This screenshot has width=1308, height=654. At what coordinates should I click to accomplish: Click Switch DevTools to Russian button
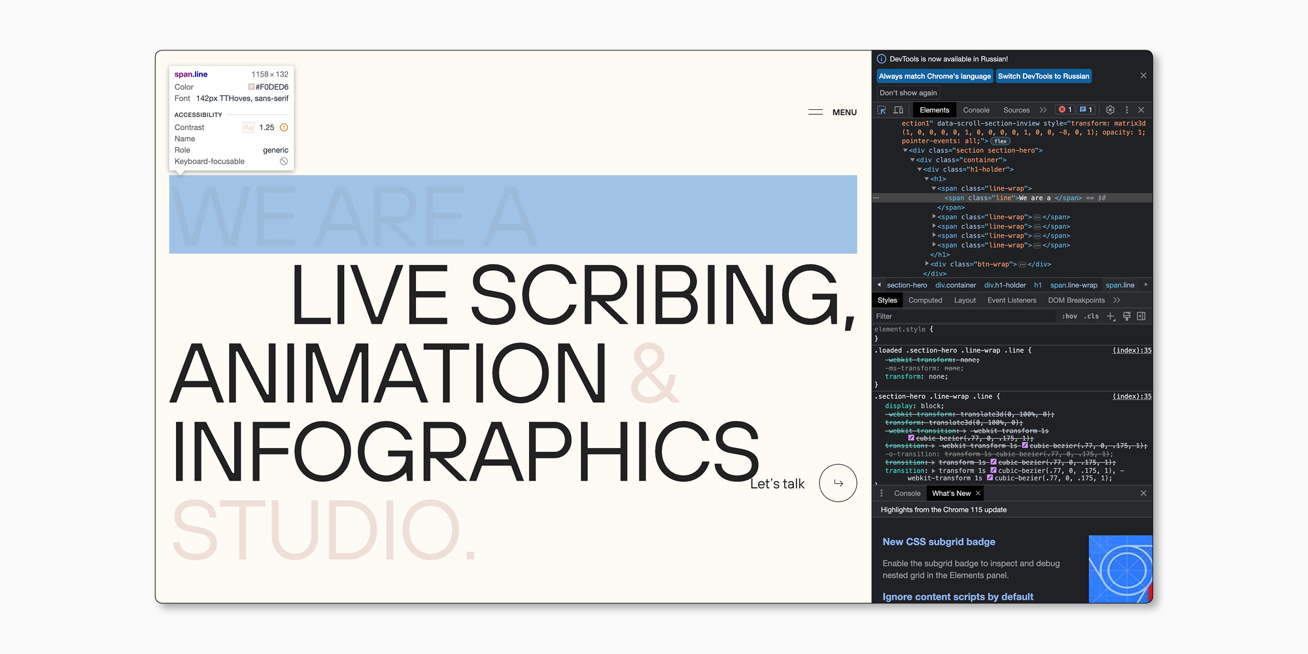1043,77
